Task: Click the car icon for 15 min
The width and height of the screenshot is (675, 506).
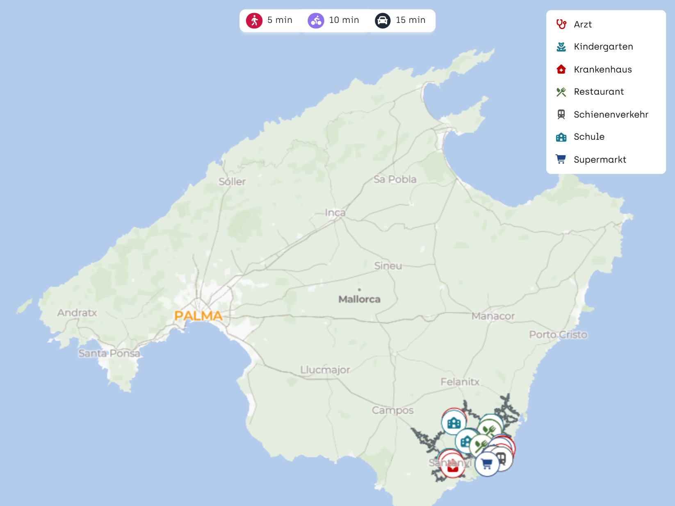Action: pyautogui.click(x=382, y=20)
